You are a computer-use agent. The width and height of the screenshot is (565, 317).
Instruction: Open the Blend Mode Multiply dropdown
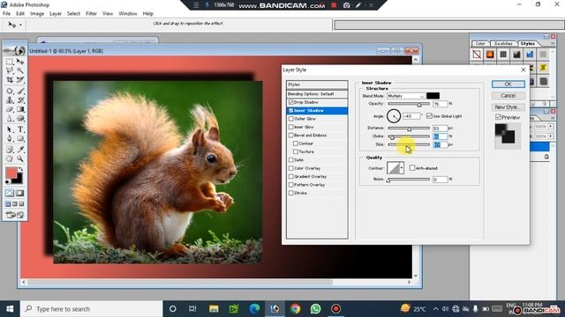pos(406,96)
